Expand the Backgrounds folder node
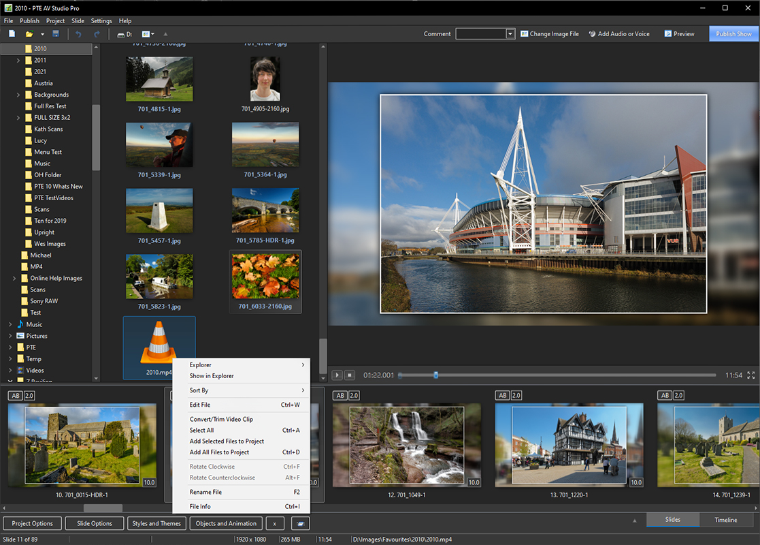 click(18, 95)
